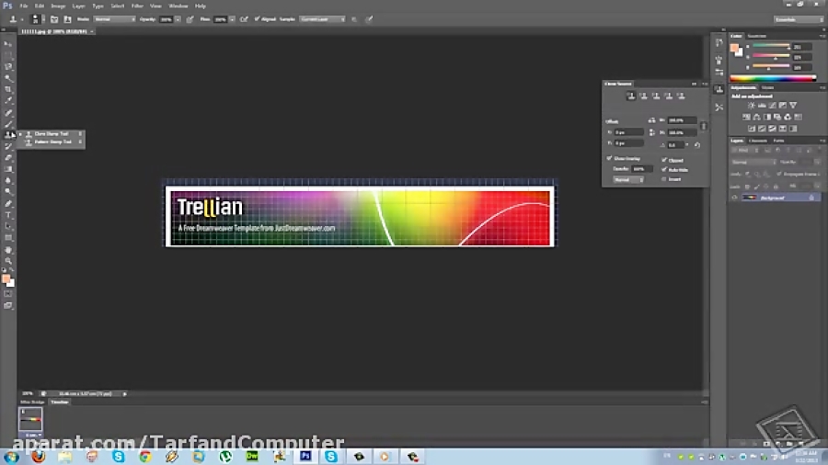Open the Image menu
828x465 pixels.
(x=58, y=6)
